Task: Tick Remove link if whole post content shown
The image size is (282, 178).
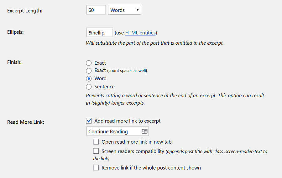Action: pyautogui.click(x=96, y=168)
